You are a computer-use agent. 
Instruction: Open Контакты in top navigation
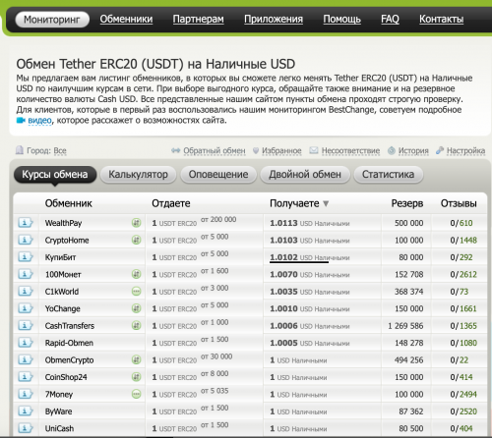click(x=442, y=19)
